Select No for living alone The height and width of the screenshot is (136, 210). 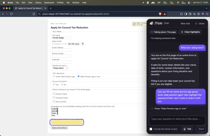62,84
